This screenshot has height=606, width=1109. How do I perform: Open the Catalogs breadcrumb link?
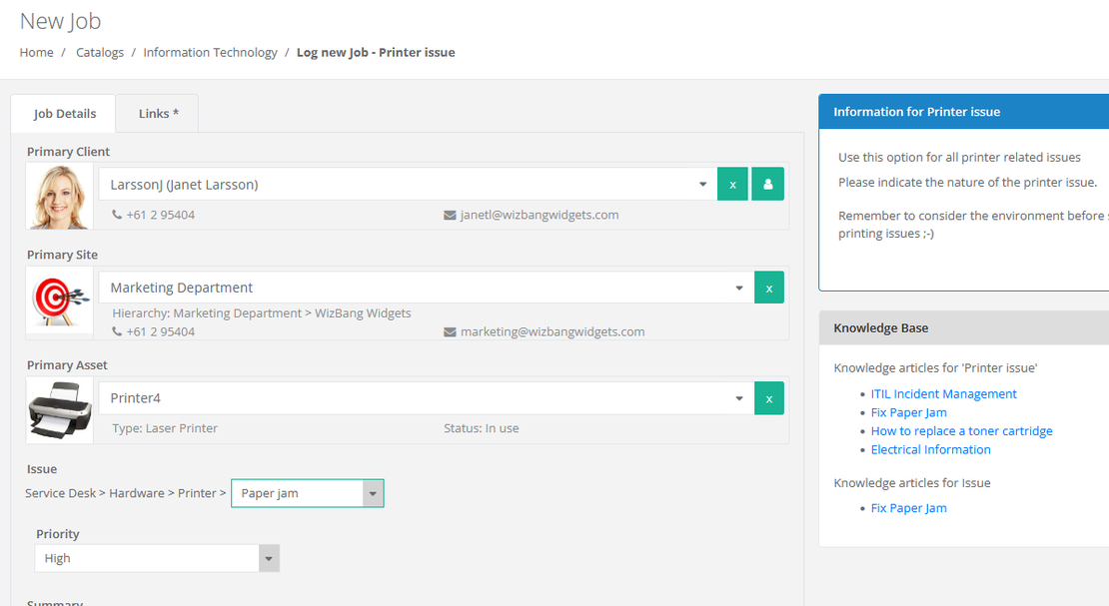pos(100,52)
